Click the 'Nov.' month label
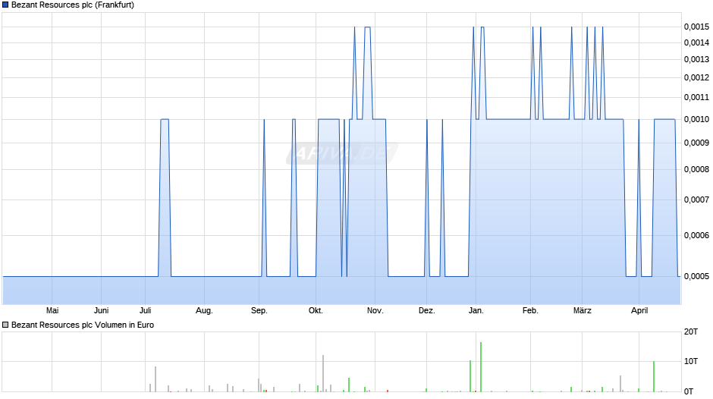The height and width of the screenshot is (399, 713). pos(375,310)
